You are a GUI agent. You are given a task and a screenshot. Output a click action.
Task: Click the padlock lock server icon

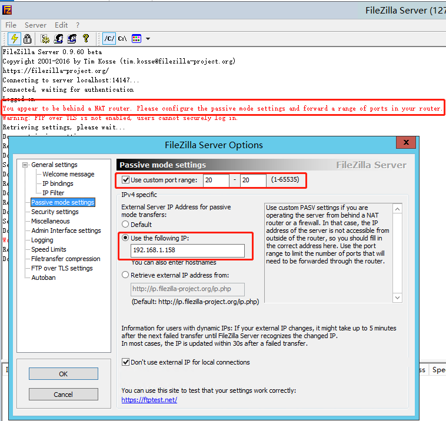click(x=27, y=39)
